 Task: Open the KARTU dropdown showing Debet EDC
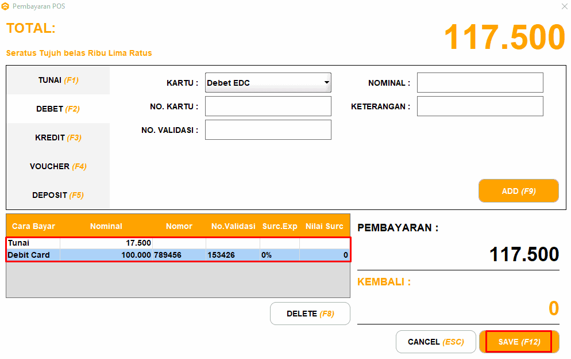[268, 83]
